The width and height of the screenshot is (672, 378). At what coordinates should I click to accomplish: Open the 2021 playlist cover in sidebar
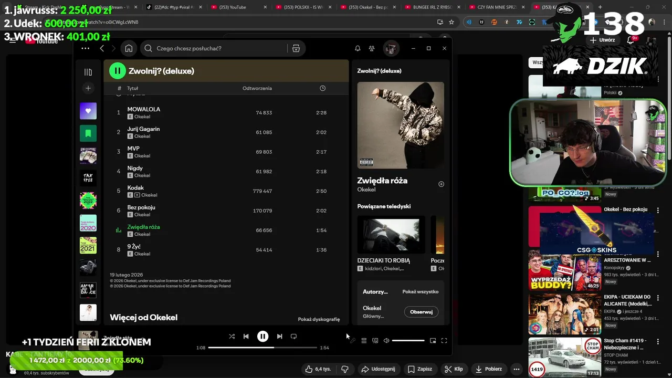pos(88,245)
